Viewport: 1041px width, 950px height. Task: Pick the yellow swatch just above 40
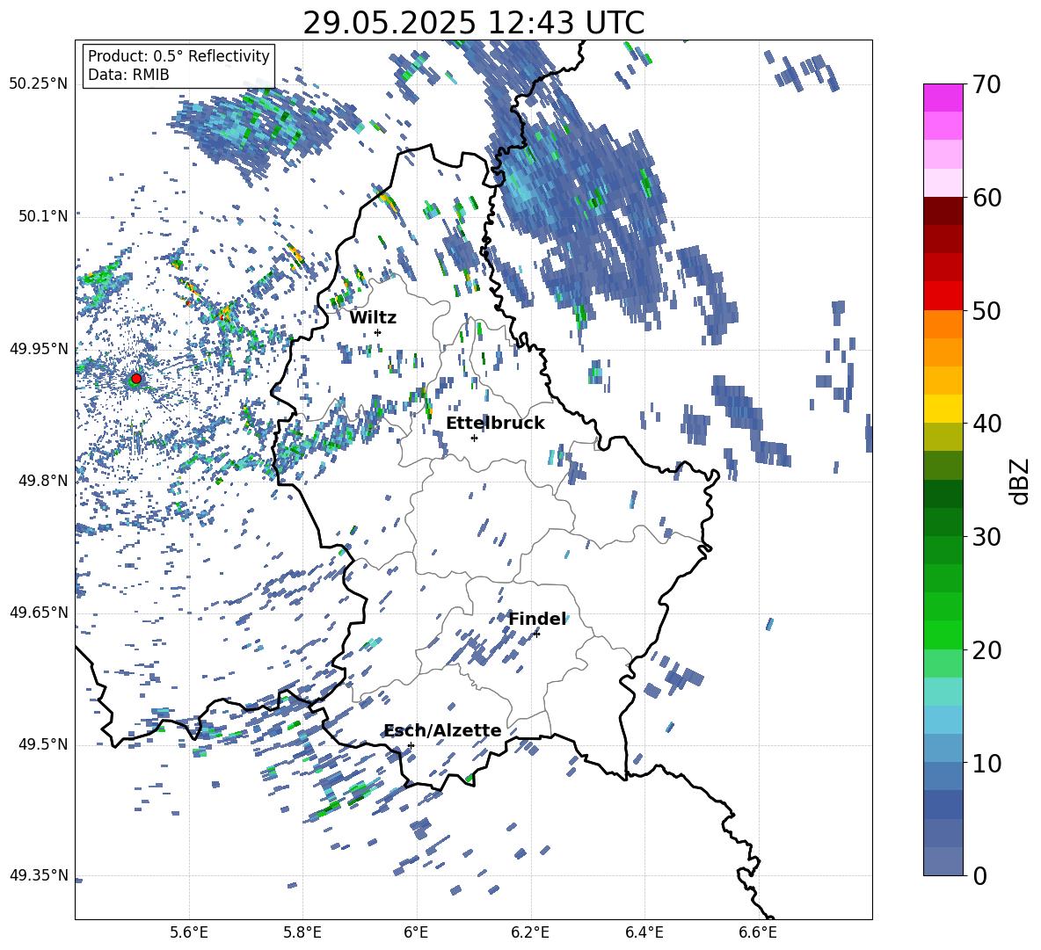click(x=943, y=409)
